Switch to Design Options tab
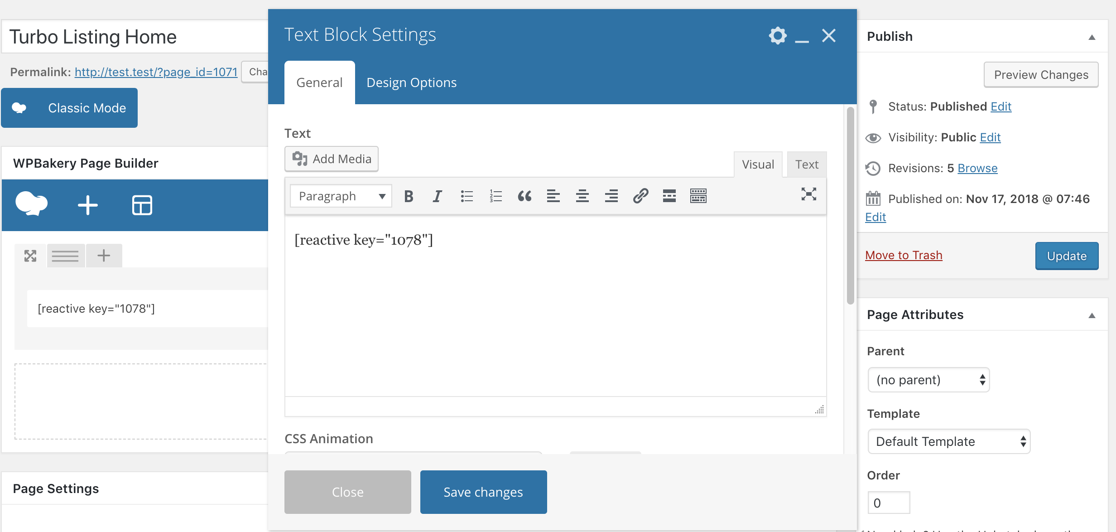The image size is (1116, 532). tap(411, 82)
